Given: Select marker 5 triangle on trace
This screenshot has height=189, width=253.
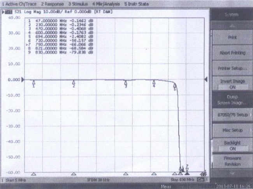Looking at the screenshot, I should tap(175, 85).
